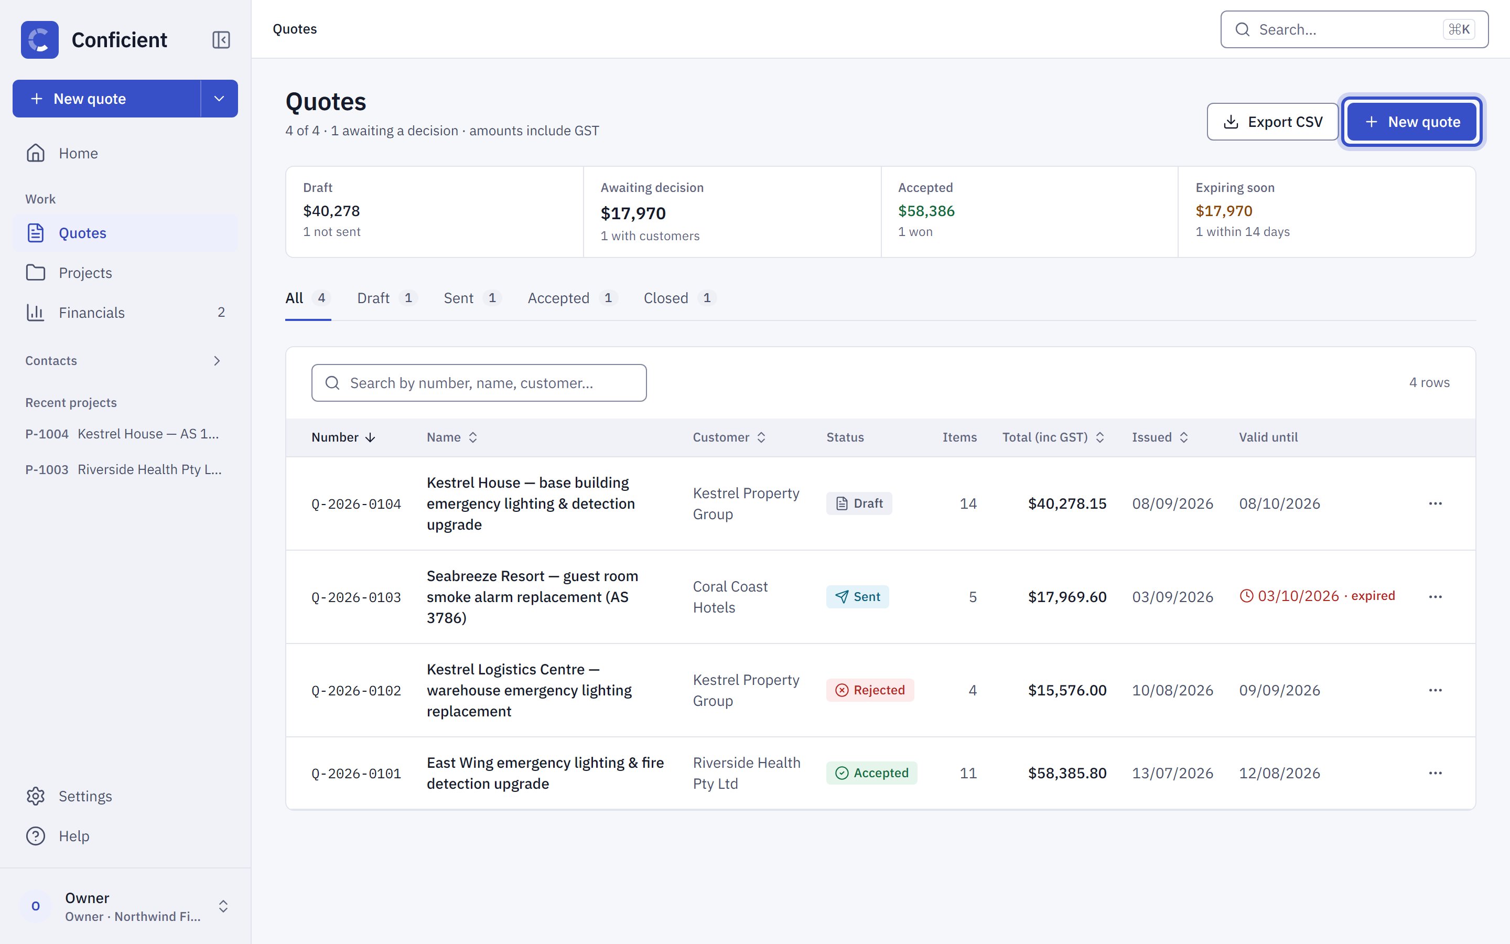Switch to the Draft tab
The height and width of the screenshot is (944, 1510).
[387, 298]
